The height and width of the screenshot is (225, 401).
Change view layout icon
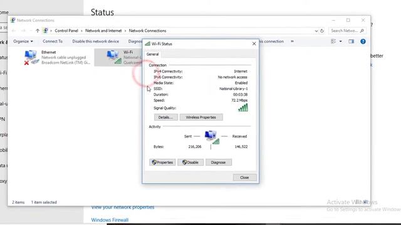point(333,41)
